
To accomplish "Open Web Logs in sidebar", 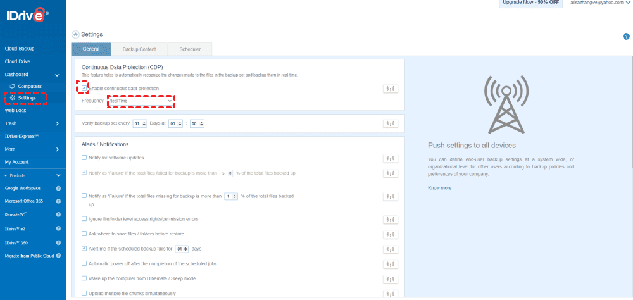I will point(15,111).
